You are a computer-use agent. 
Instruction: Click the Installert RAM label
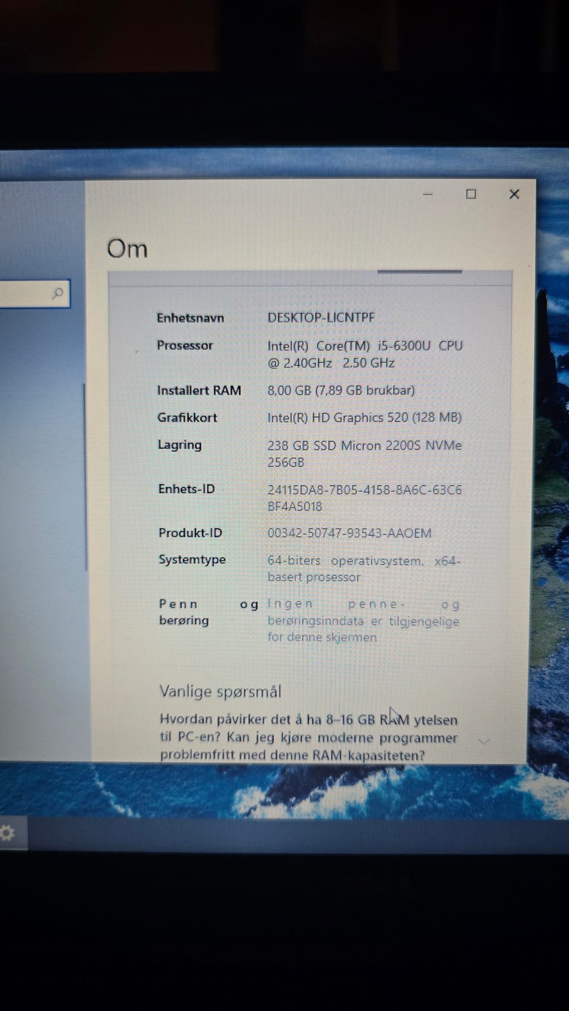(x=199, y=390)
